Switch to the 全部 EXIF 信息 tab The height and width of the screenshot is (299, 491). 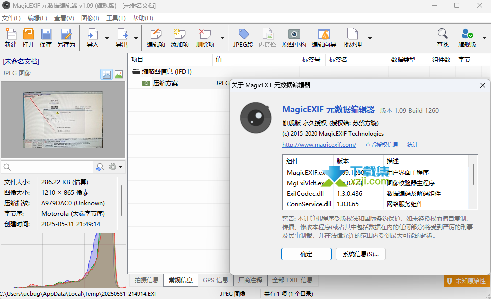click(x=293, y=280)
